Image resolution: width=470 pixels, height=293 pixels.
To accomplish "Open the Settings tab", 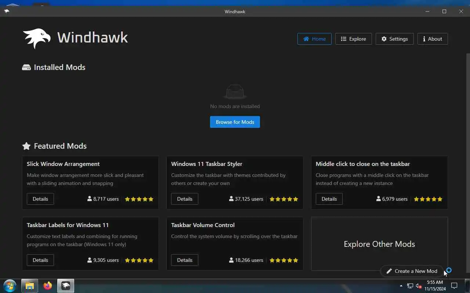I will 394,39.
